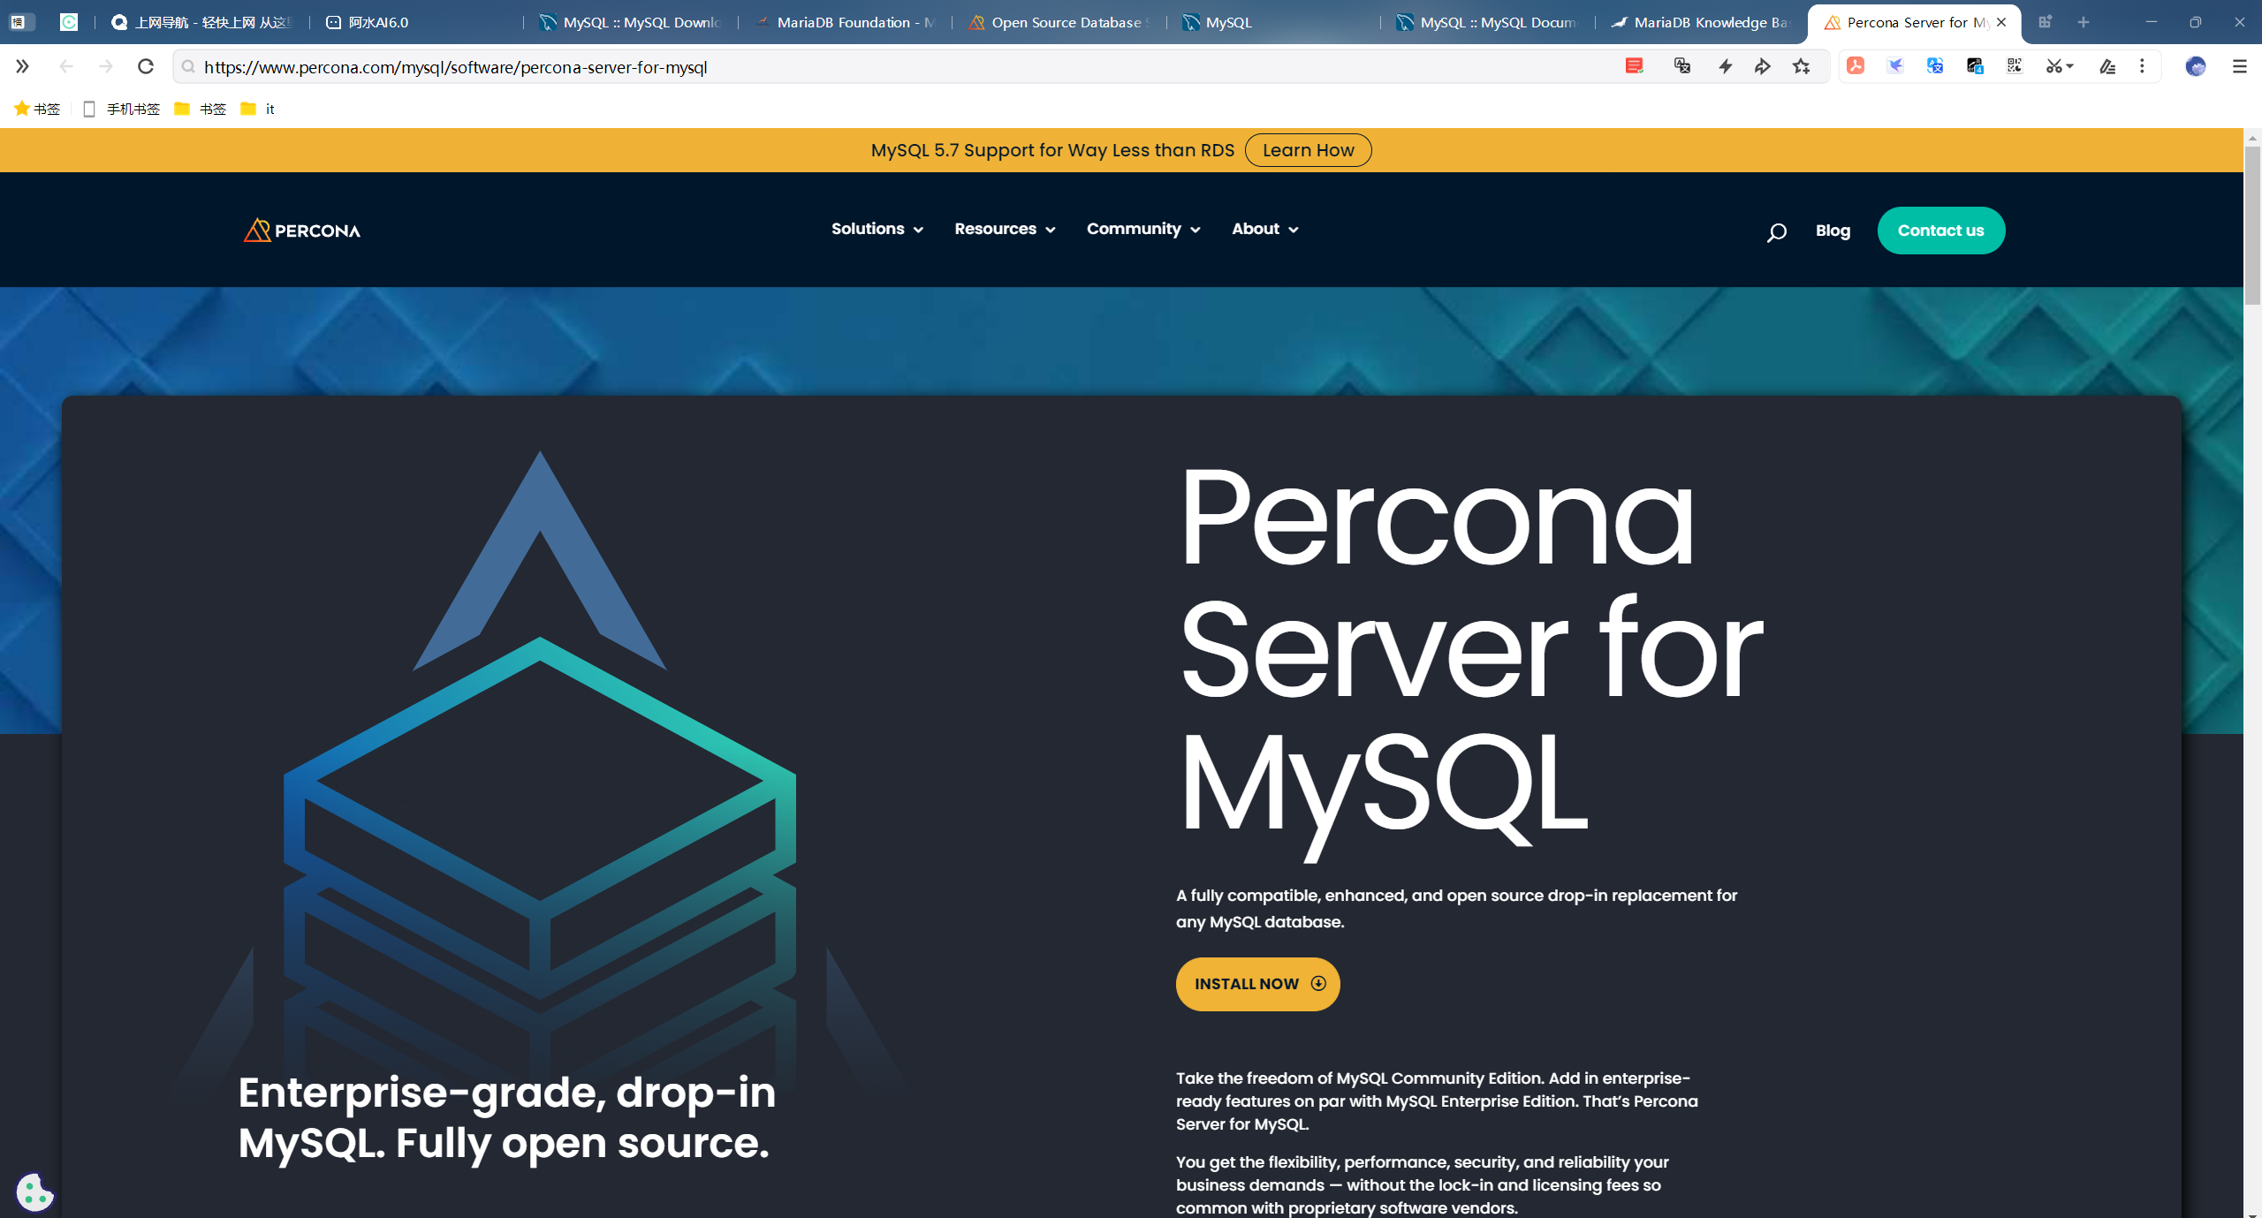Open the QR code extension icon
2262x1218 pixels.
pyautogui.click(x=2015, y=66)
